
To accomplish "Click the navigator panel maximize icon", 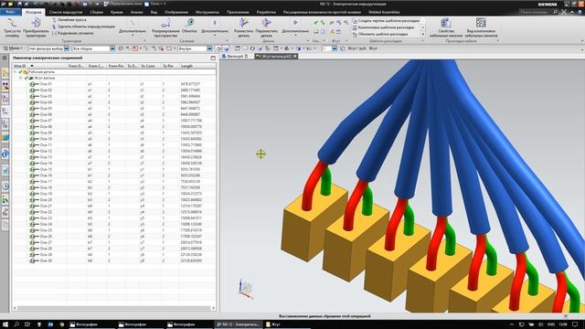I will coord(213,58).
